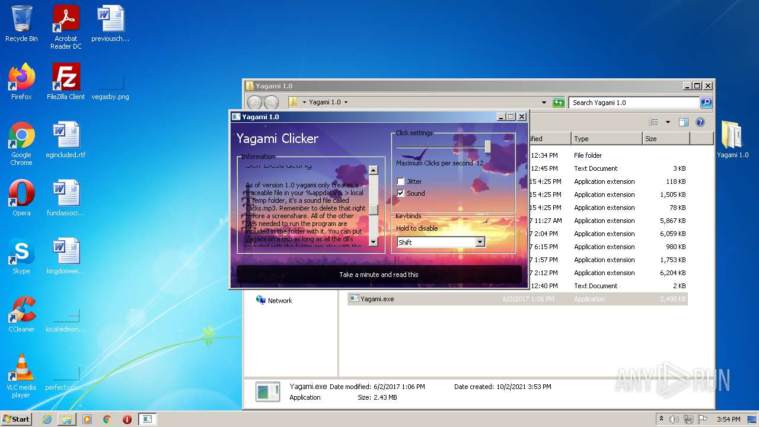Open previousch Word document icon on desktop
The image size is (759, 427).
click(x=110, y=24)
